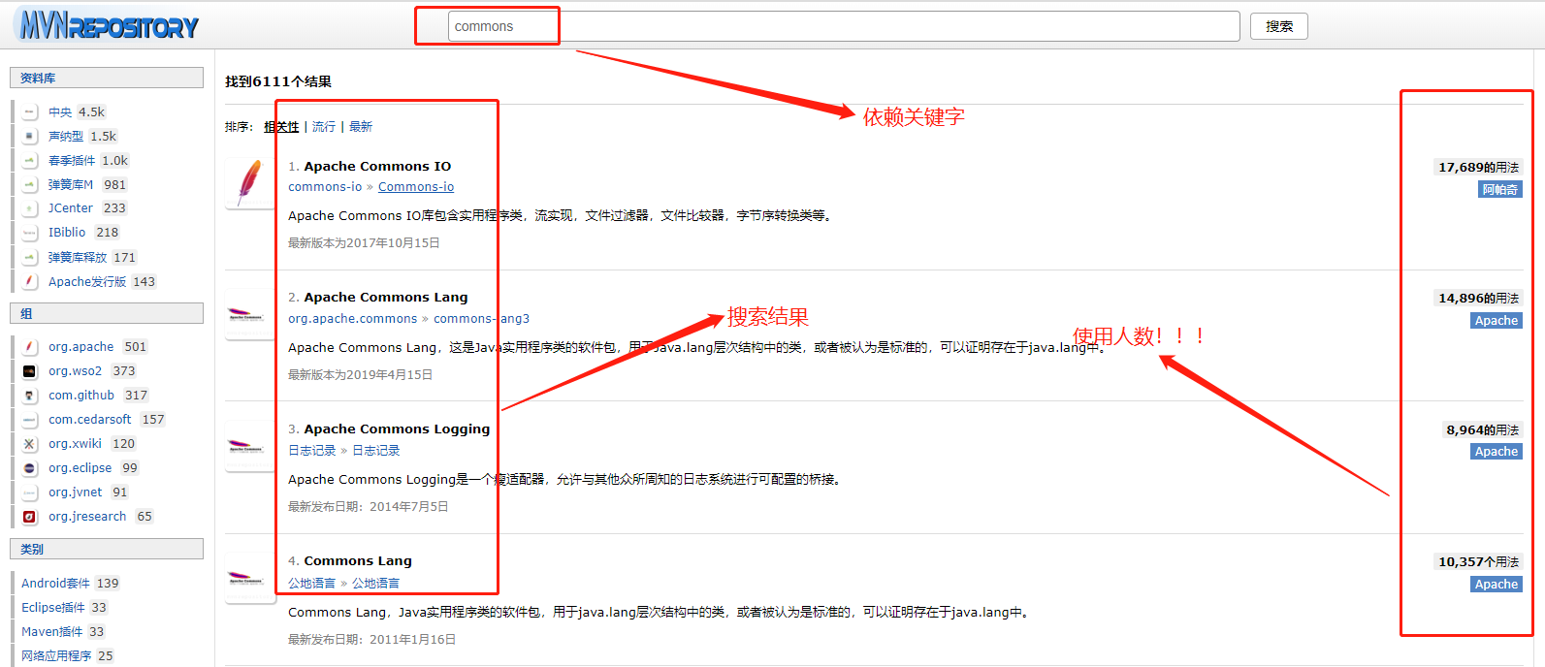Sort results by 相关性
Screen dimensions: 1545x667
(281, 127)
